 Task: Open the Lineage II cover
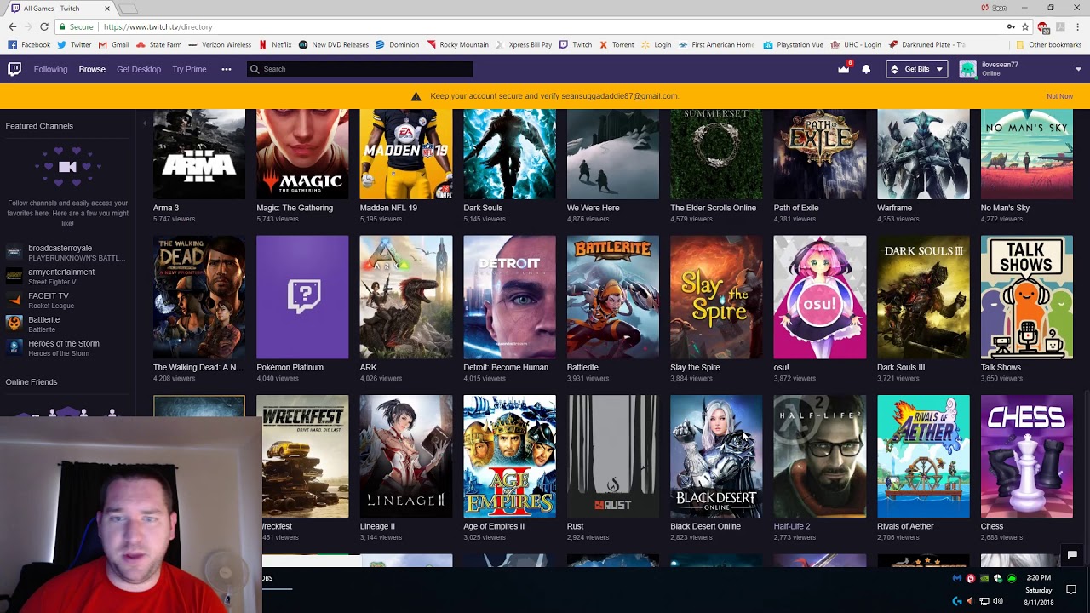pos(406,456)
